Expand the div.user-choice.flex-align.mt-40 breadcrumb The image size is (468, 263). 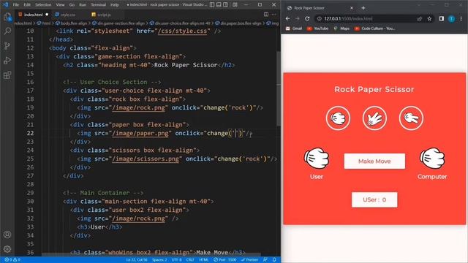coord(180,23)
